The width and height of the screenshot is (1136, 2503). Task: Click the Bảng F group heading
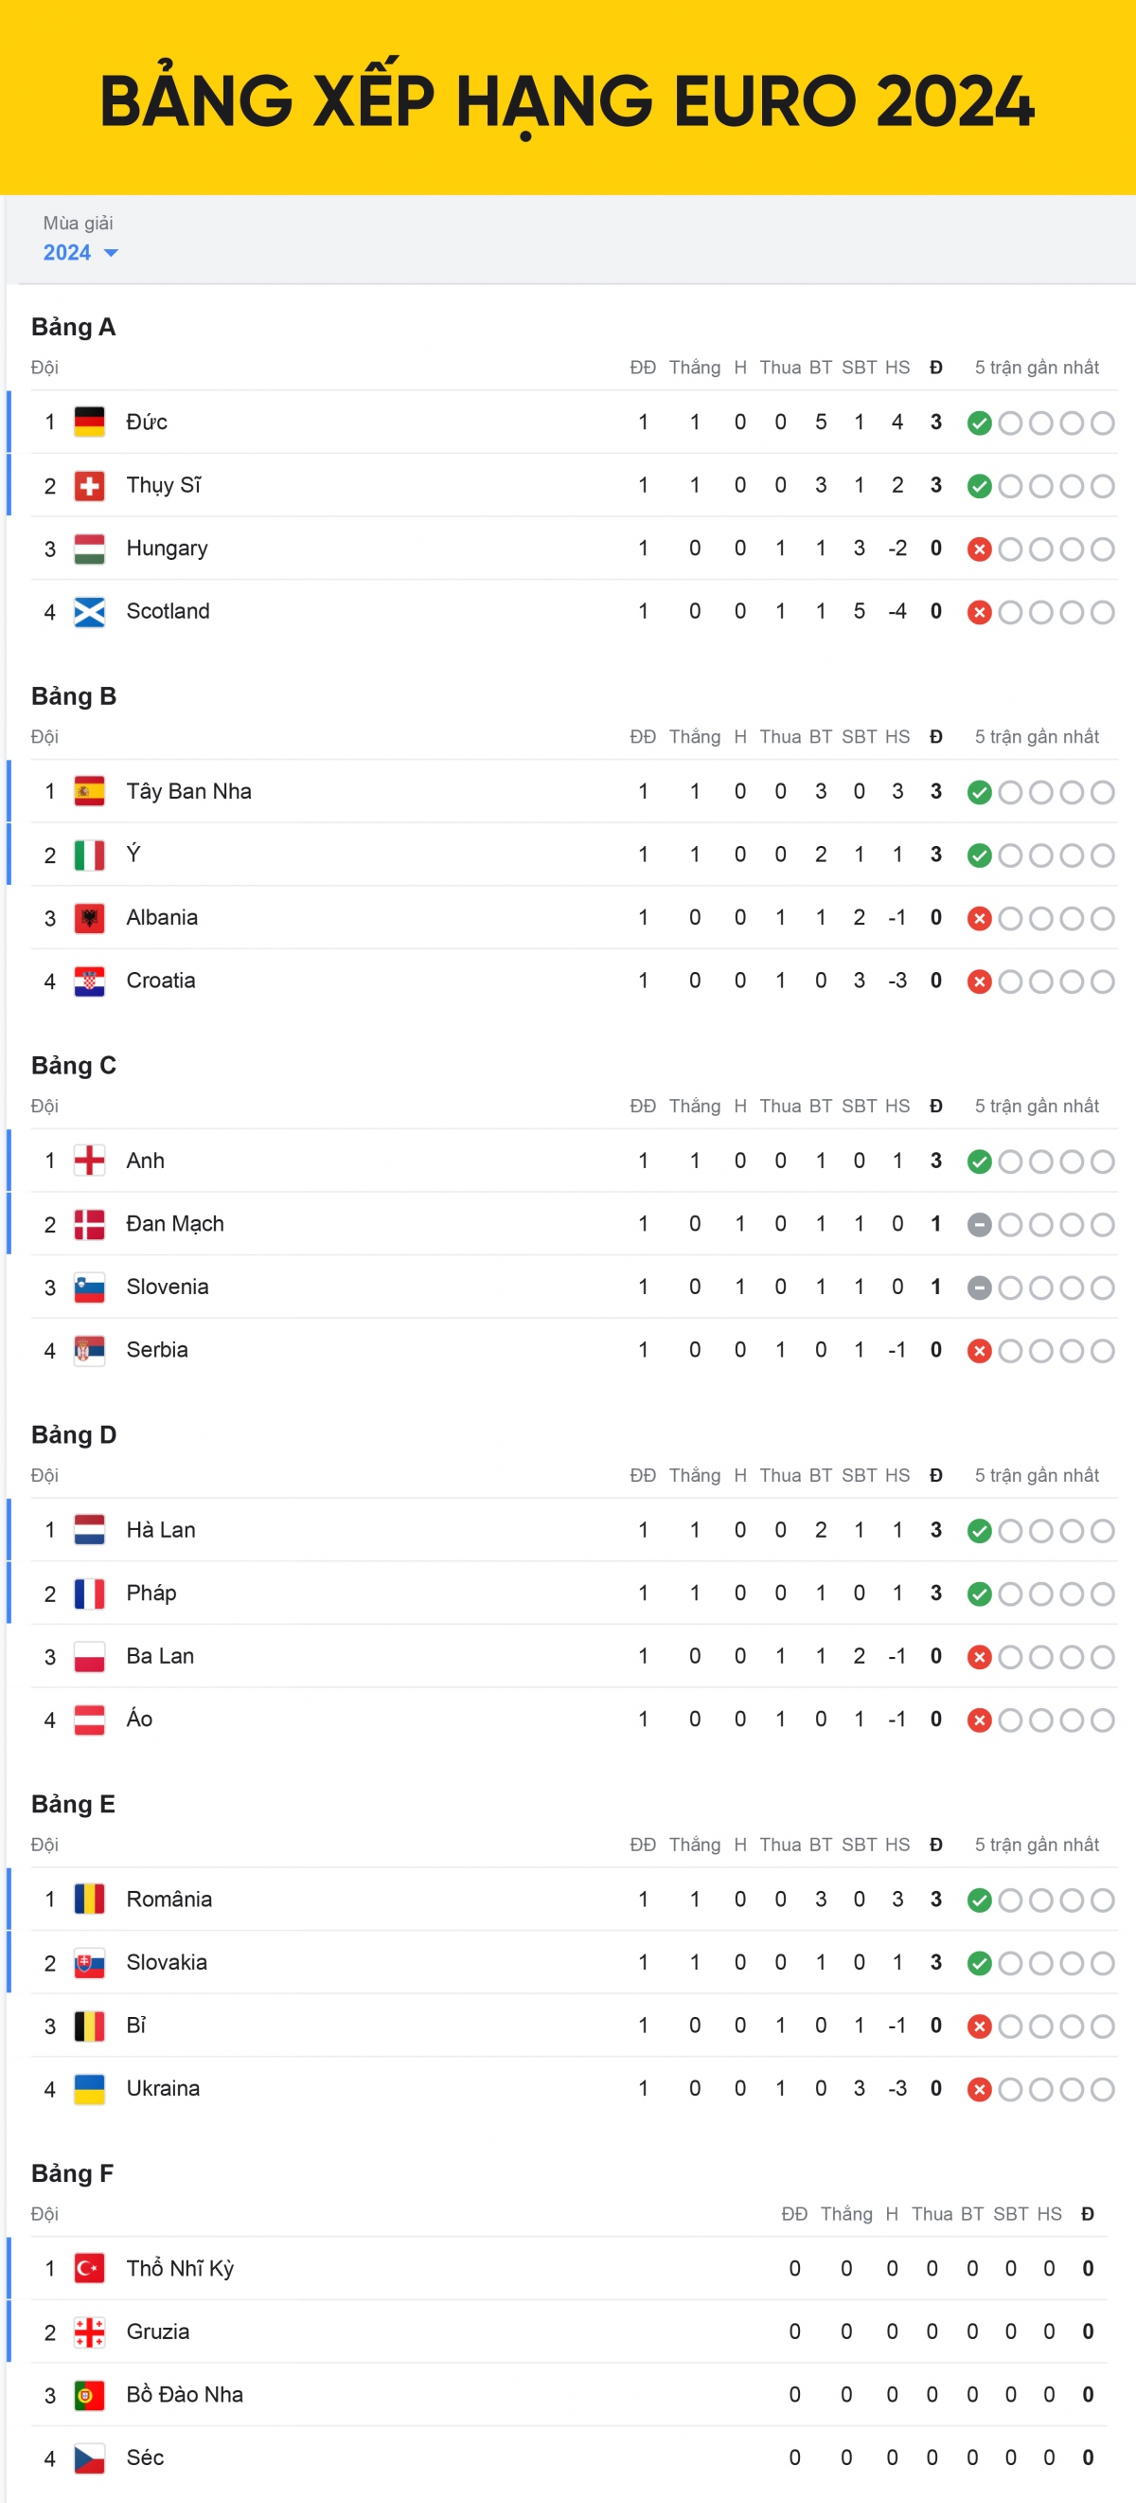pyautogui.click(x=73, y=2173)
